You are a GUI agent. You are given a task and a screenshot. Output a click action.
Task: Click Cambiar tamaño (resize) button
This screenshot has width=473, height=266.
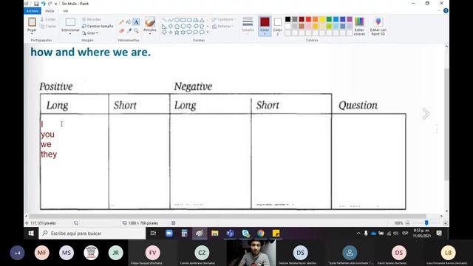pos(98,27)
